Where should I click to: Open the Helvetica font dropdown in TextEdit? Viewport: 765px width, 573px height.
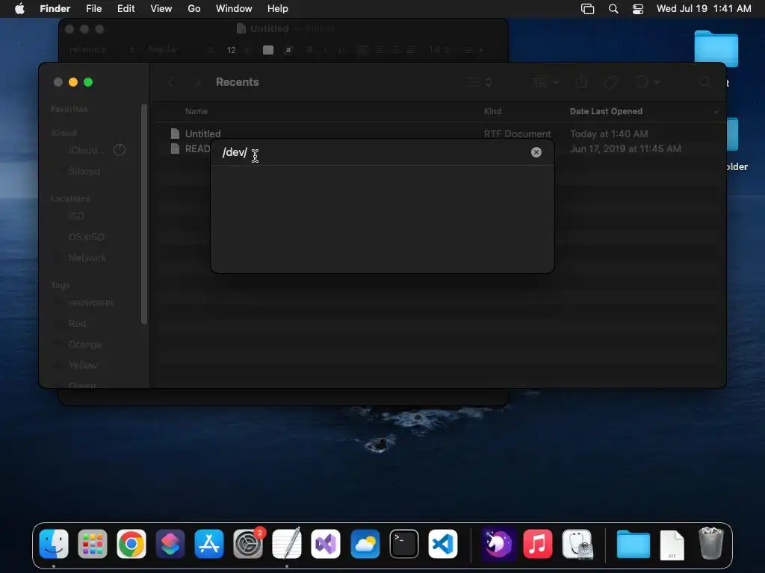(101, 50)
